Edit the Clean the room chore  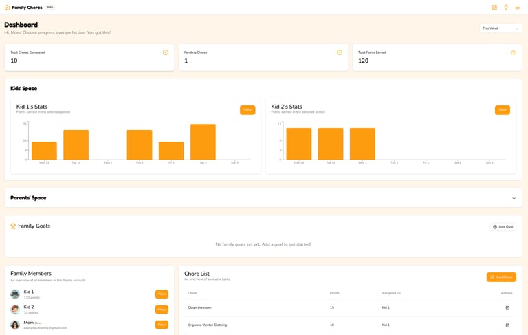pyautogui.click(x=507, y=307)
